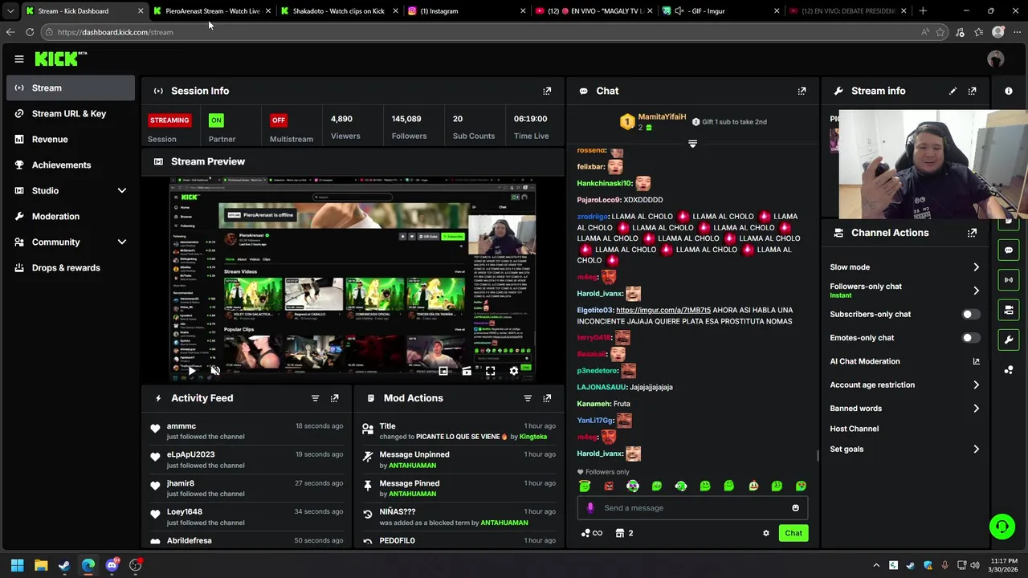1028x578 pixels.
Task: Click the channel actions icon in right sidebar
Action: coord(1009,310)
